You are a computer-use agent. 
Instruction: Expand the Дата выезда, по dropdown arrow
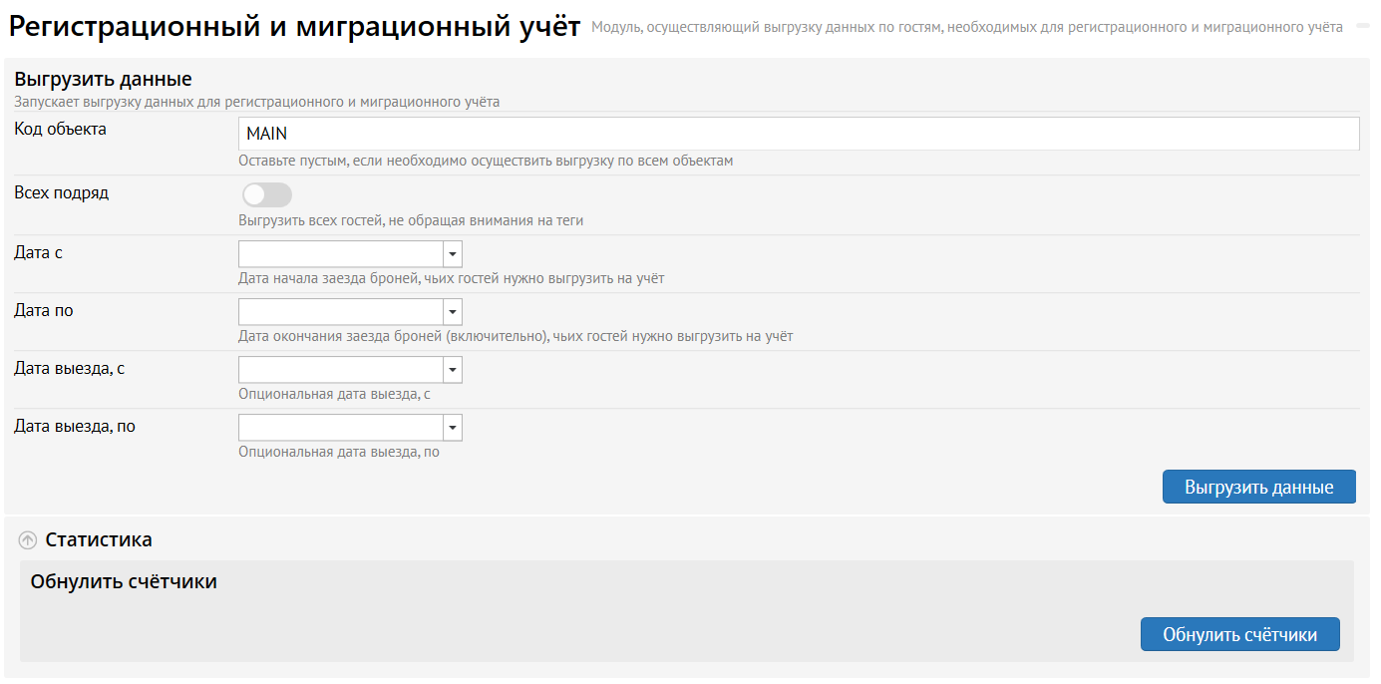click(453, 428)
